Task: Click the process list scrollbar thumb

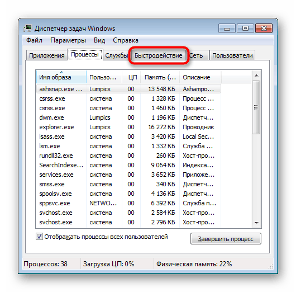Action: click(256, 107)
